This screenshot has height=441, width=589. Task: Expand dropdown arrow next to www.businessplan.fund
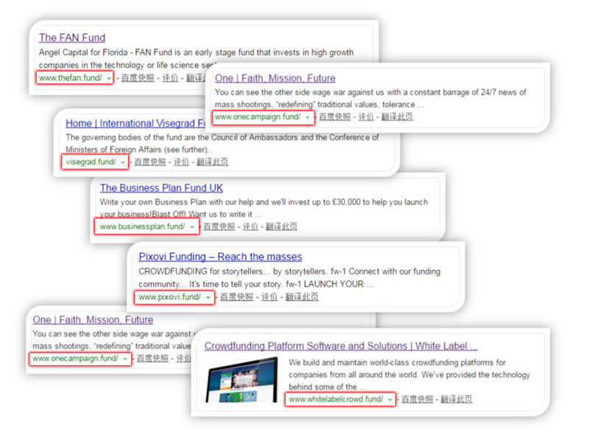191,227
